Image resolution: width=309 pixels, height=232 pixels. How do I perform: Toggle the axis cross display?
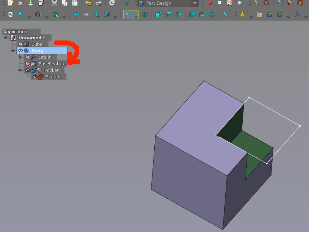pyautogui.click(x=297, y=14)
